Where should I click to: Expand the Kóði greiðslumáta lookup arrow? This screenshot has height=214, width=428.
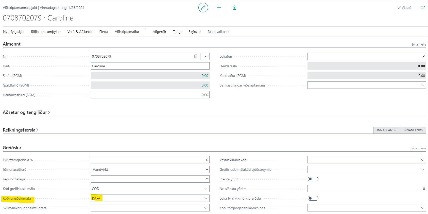click(206, 198)
